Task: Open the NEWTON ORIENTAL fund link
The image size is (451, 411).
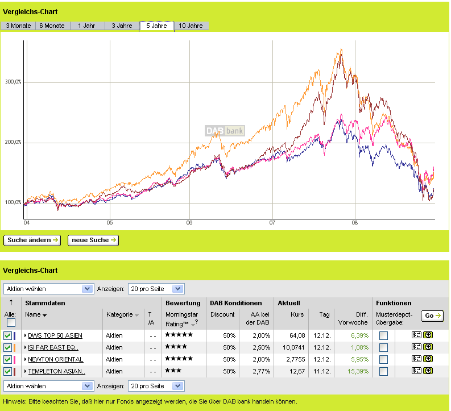Action: point(56,359)
